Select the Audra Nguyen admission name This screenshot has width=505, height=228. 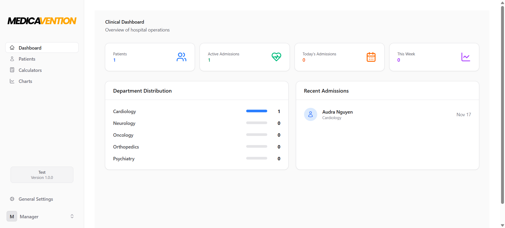[337, 112]
